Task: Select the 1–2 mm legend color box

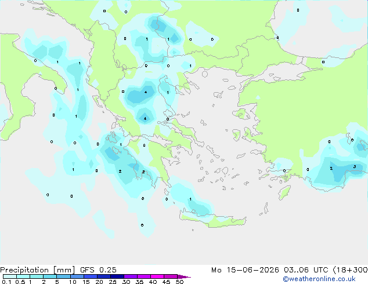Action: pyautogui.click(x=37, y=276)
